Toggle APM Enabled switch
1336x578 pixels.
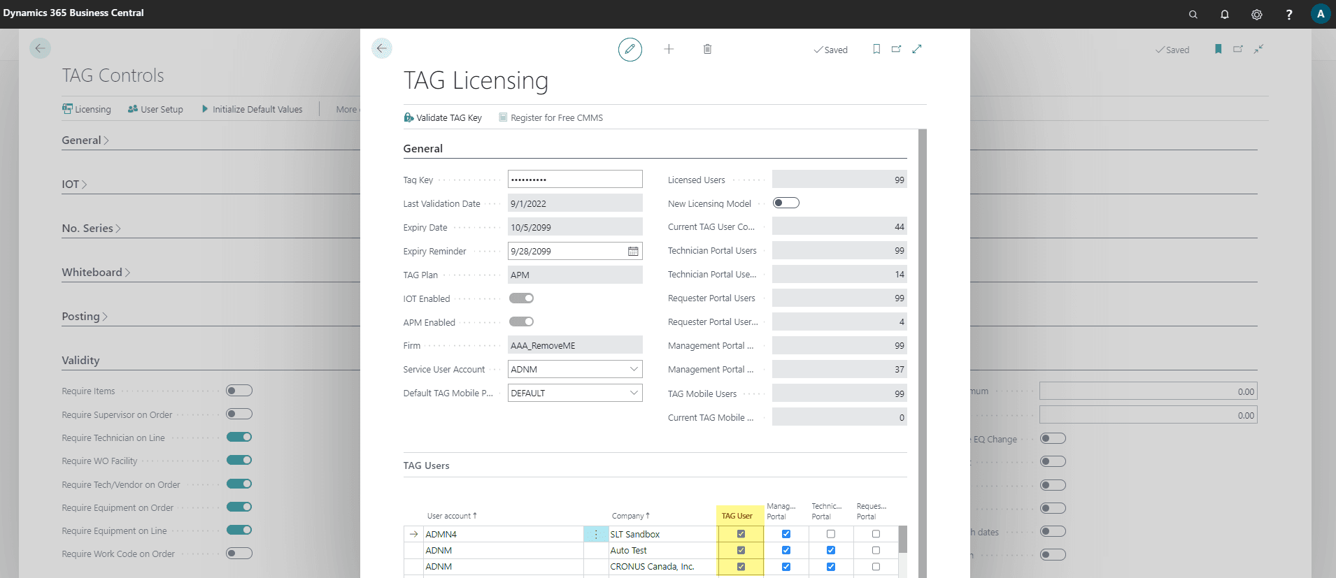pyautogui.click(x=521, y=321)
